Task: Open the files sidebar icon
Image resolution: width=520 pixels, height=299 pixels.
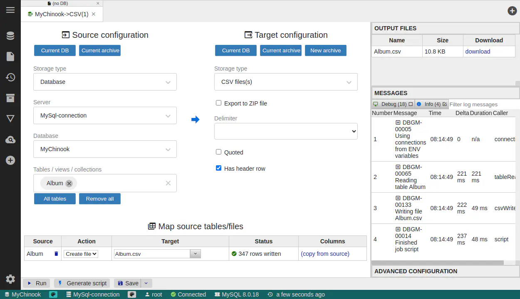Action: (x=10, y=56)
